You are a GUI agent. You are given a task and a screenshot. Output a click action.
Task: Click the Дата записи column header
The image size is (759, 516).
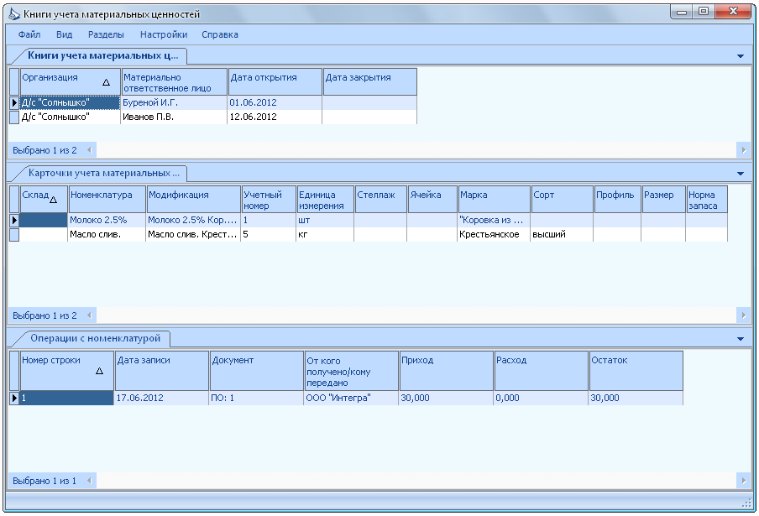(162, 371)
